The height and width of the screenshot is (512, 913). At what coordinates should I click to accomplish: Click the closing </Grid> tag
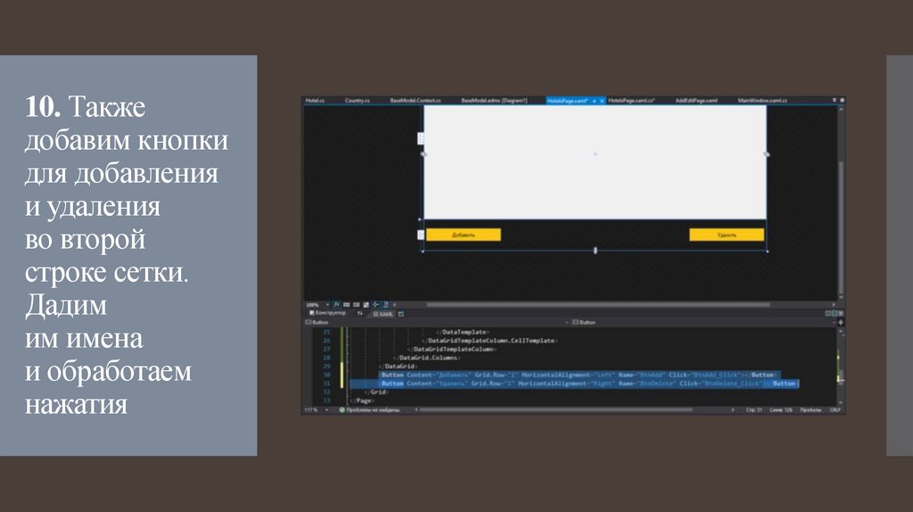pos(377,392)
